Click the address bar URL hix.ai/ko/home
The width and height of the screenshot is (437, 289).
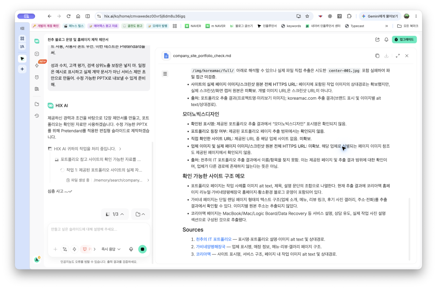tap(145, 16)
